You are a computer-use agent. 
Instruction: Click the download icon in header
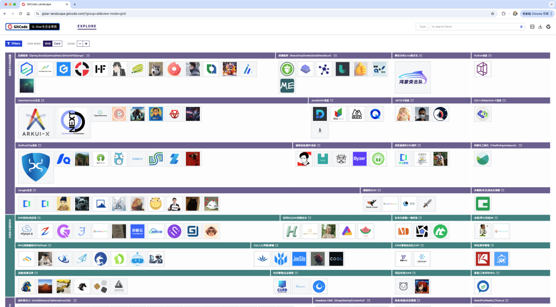[x=540, y=27]
